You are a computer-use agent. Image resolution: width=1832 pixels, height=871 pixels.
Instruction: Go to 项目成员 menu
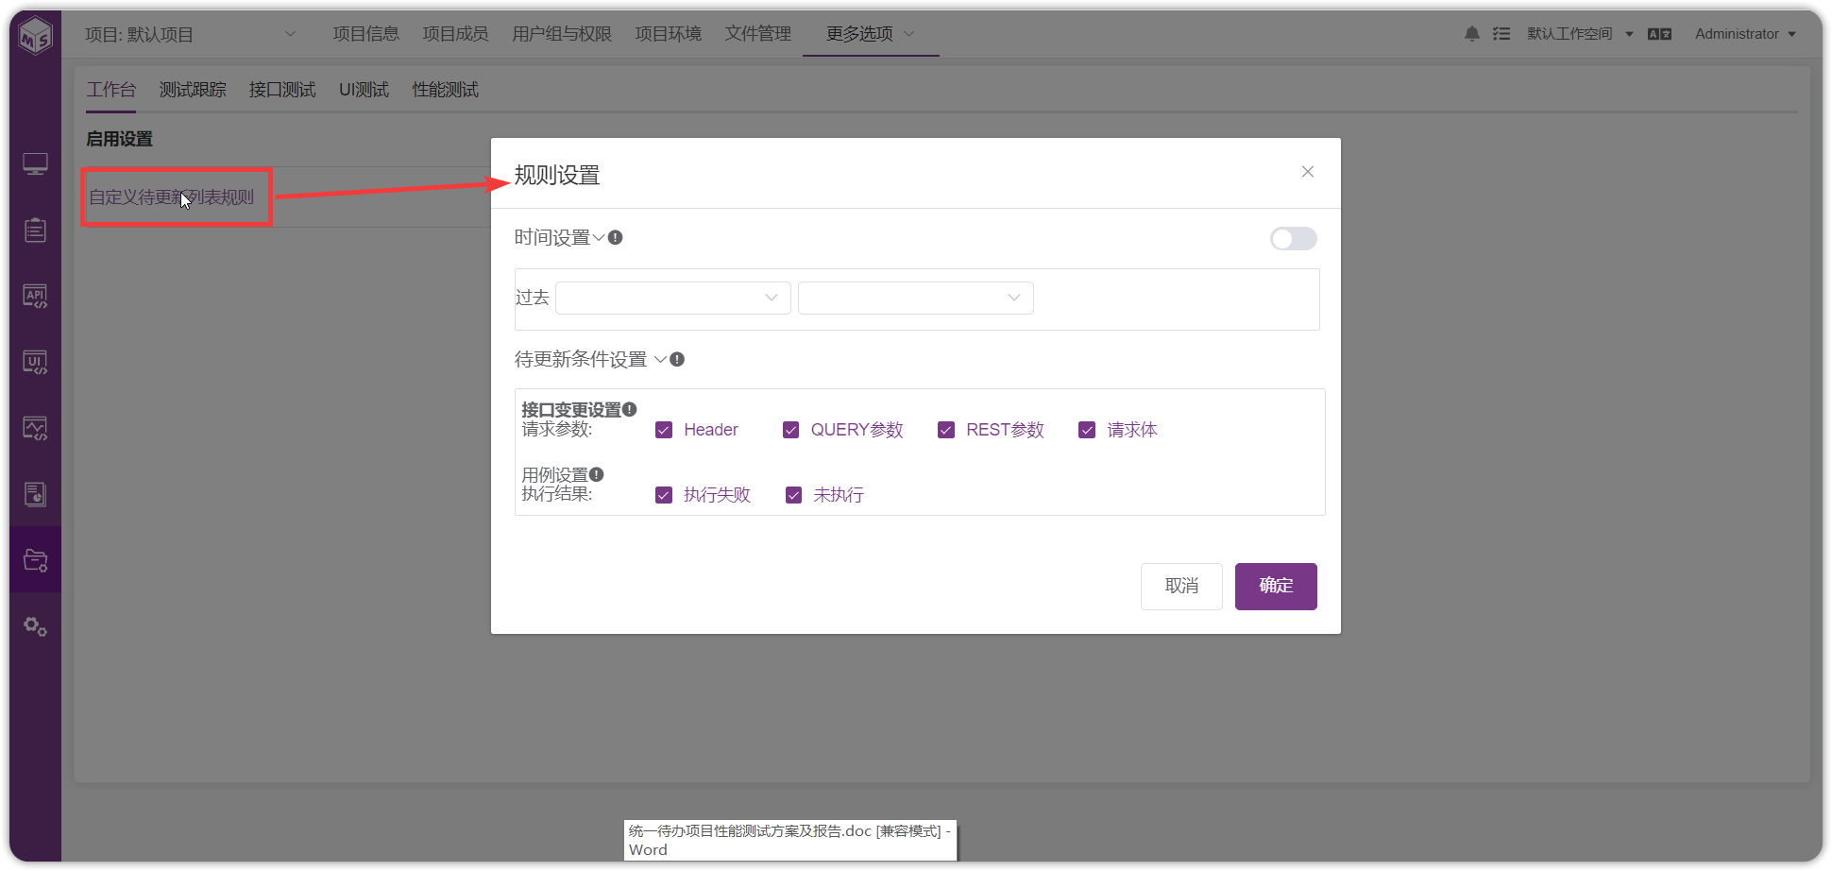pyautogui.click(x=455, y=34)
